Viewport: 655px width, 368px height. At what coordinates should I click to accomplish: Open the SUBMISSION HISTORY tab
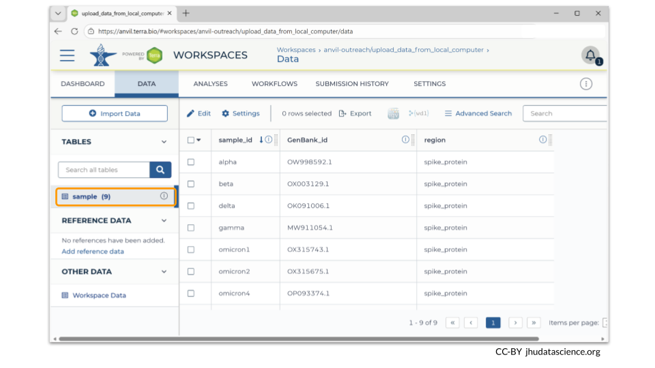(352, 84)
